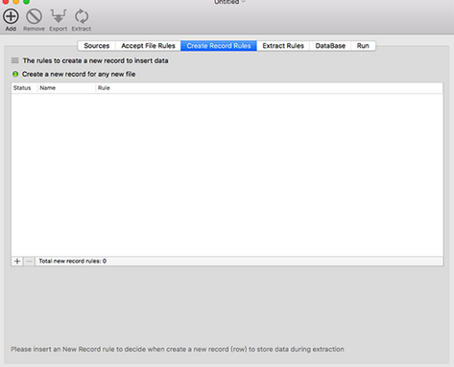Click the 'Please insert an New Record rule' hint

coord(178,349)
